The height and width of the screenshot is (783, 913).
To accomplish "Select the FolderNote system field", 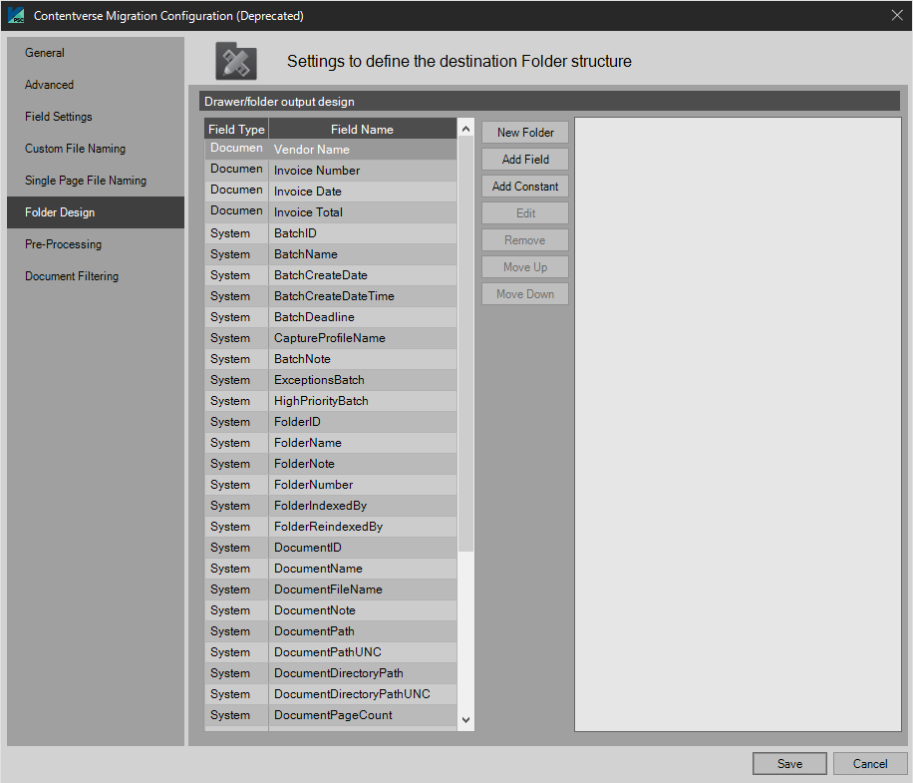I will point(330,464).
